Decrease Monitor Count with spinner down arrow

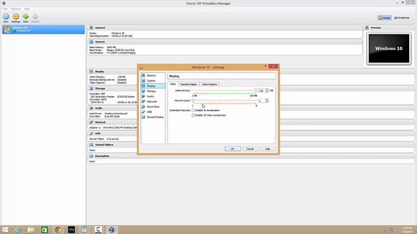[267, 101]
